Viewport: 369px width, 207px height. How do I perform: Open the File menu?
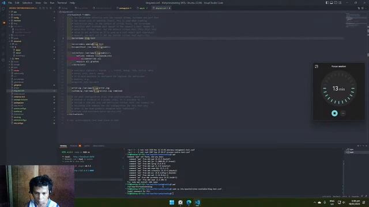pos(10,3)
